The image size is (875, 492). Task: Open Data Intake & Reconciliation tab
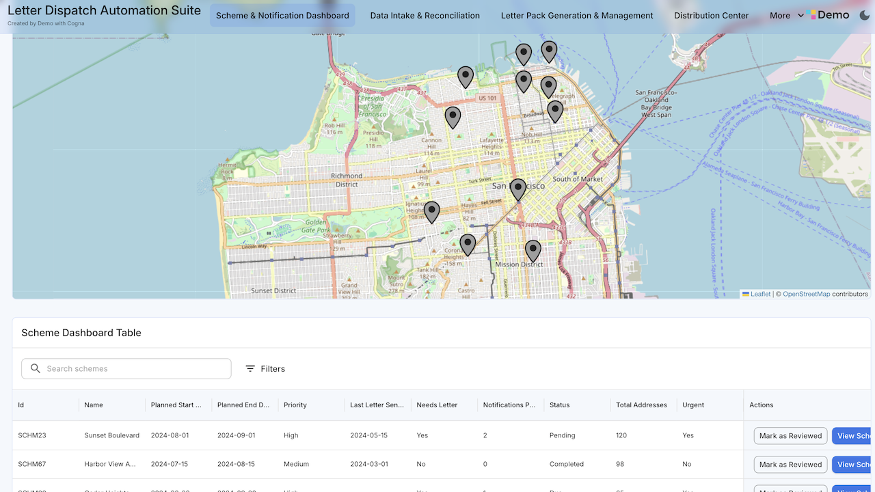pyautogui.click(x=425, y=15)
